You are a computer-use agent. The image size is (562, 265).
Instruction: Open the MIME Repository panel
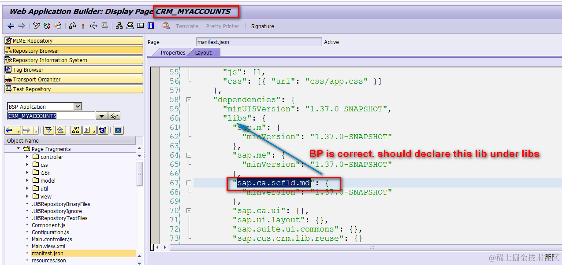pos(74,40)
